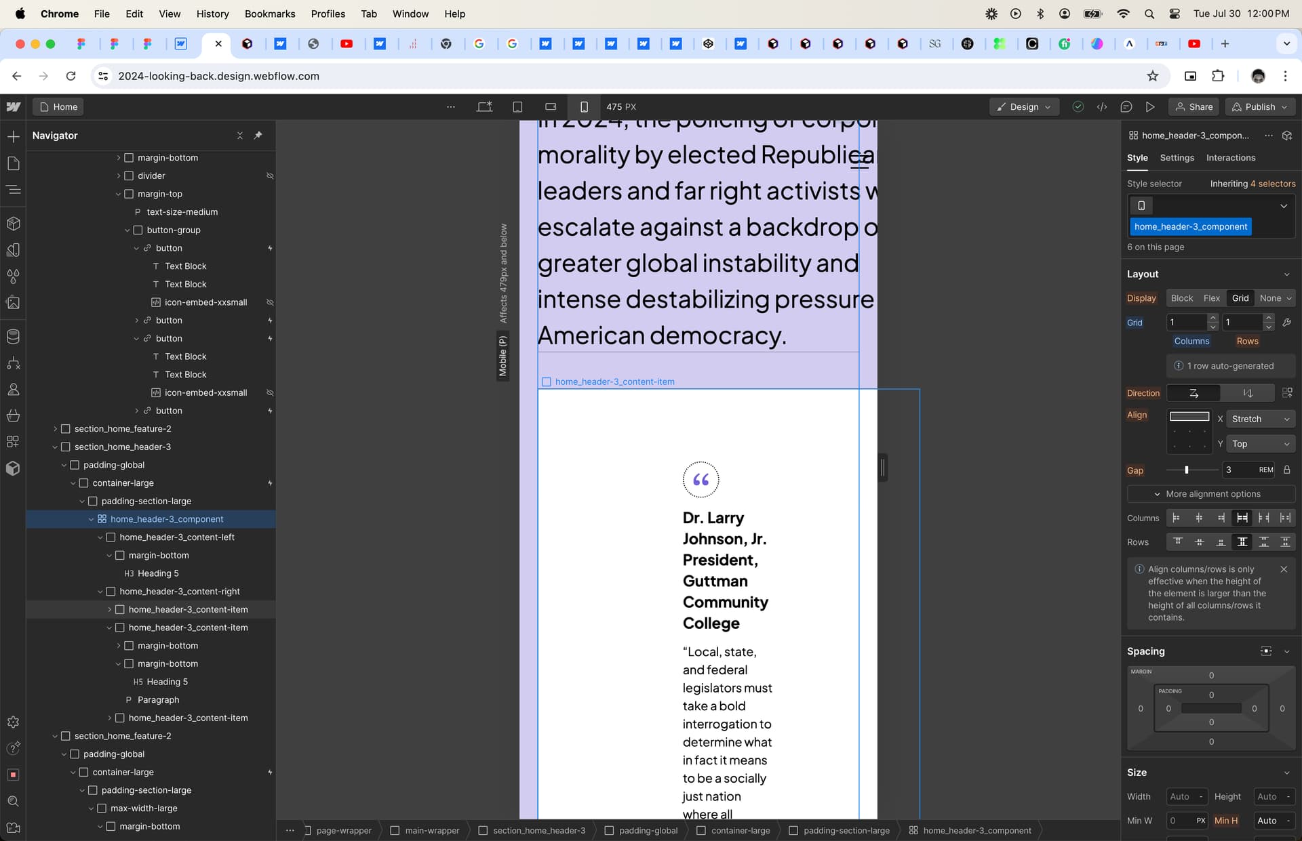Open the Add Elements panel
The width and height of the screenshot is (1302, 841).
tap(13, 137)
